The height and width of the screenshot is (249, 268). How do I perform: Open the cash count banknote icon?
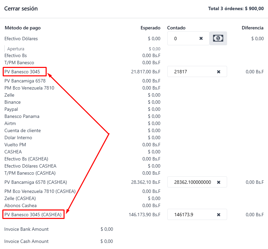(218, 38)
